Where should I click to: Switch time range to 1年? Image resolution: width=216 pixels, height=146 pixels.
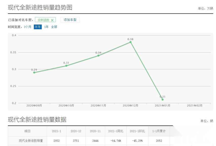point(46,27)
